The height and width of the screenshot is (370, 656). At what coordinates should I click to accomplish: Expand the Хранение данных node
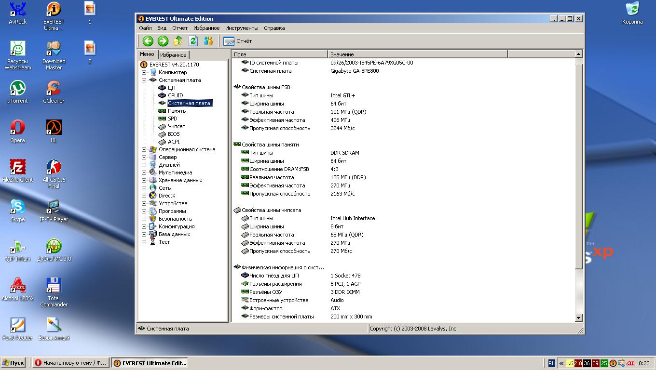tap(144, 180)
